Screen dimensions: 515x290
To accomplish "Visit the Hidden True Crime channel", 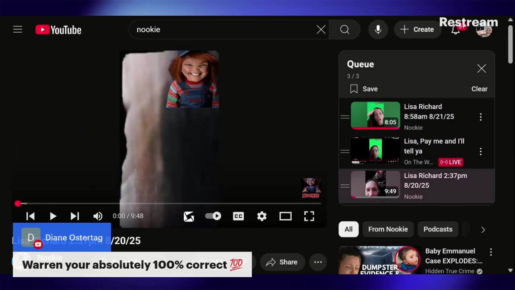I will point(450,271).
